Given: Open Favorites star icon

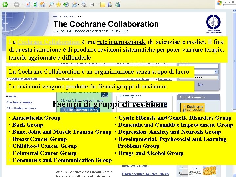Looking at the screenshot, I should (58, 4).
